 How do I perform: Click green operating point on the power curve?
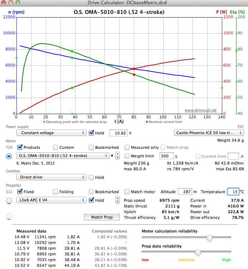point(72,88)
